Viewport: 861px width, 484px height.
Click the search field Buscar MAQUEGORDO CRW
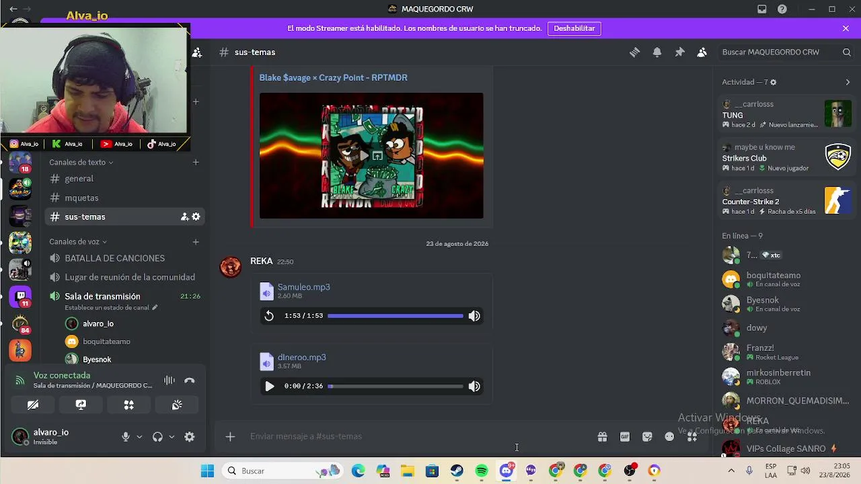[786, 52]
